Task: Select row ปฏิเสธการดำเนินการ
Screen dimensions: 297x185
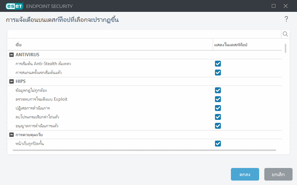Action: [x=145, y=108]
